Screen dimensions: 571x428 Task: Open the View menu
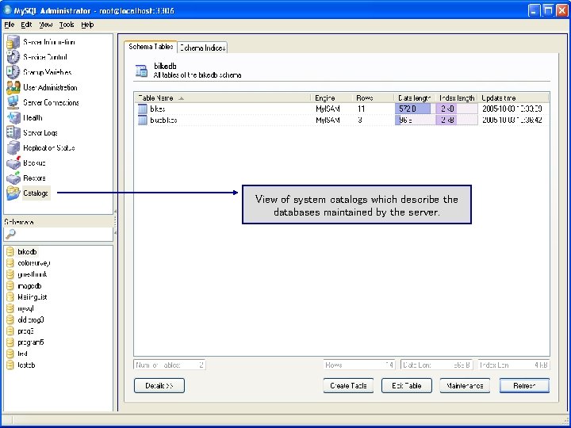(45, 25)
